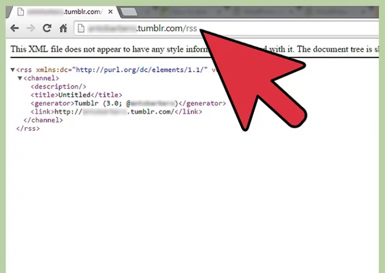Click the page icon in address bar
This screenshot has height=273, width=385.
tap(81, 28)
